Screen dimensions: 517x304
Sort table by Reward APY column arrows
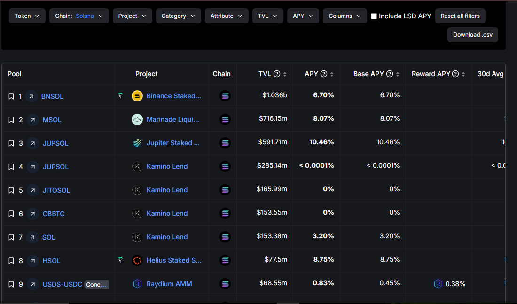click(463, 74)
